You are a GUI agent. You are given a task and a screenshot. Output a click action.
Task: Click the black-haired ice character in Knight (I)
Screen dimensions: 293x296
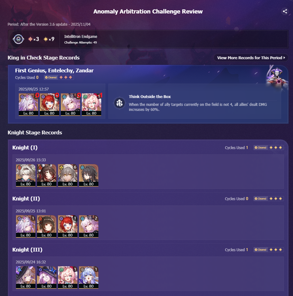(89, 175)
